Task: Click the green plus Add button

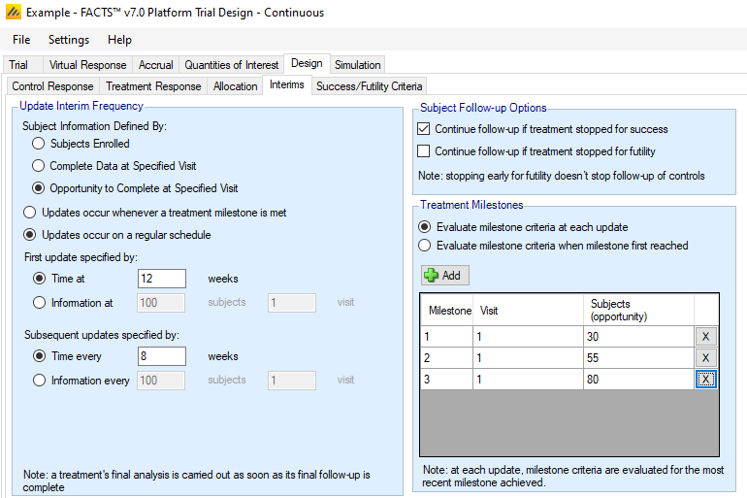Action: 444,275
